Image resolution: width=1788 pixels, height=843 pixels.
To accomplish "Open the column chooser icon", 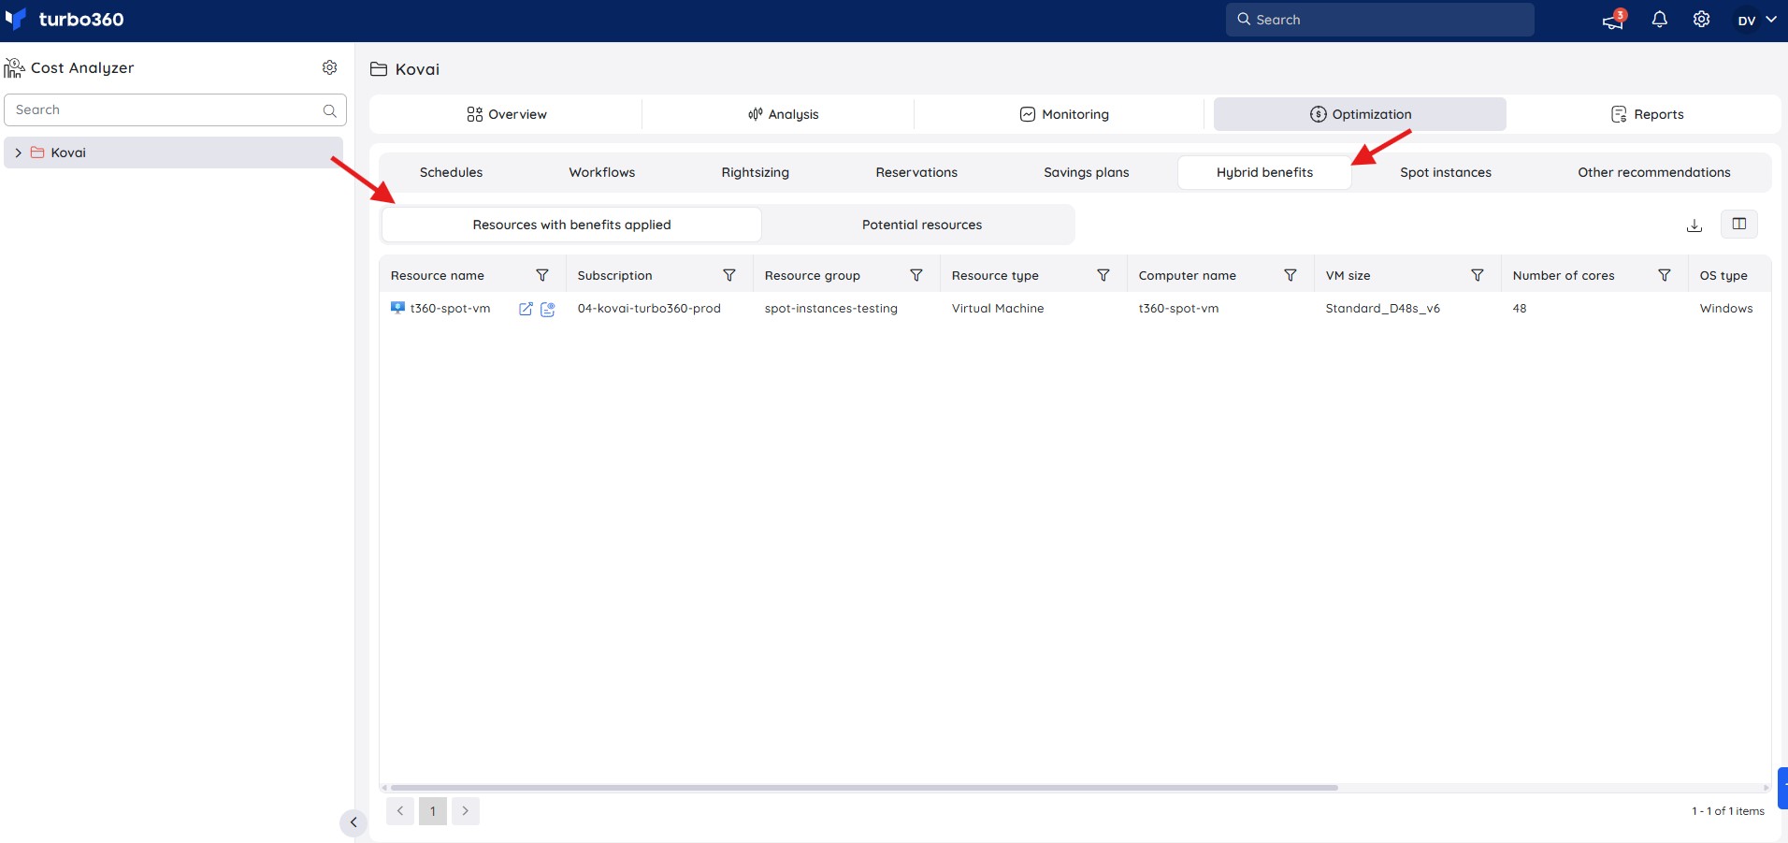I will (1739, 225).
